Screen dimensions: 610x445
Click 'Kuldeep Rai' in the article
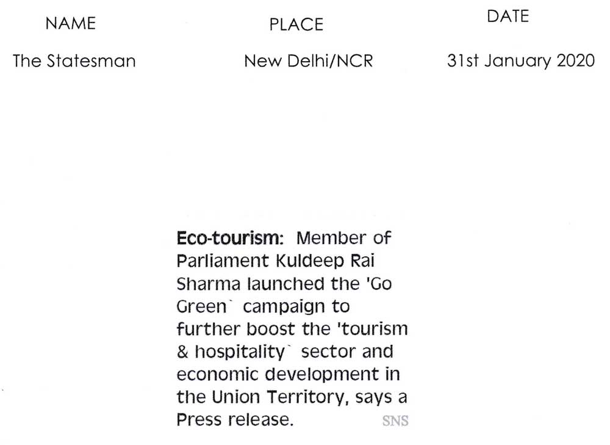325,261
